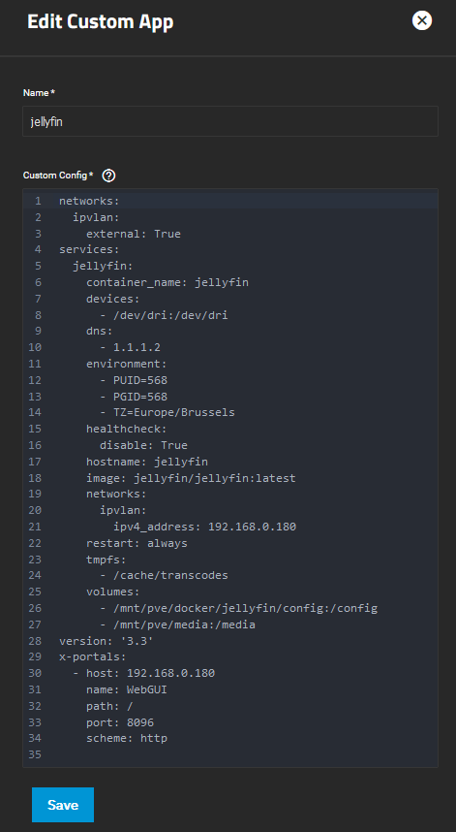The image size is (456, 832).
Task: Click line number 1 in the gutter
Action: tap(38, 201)
